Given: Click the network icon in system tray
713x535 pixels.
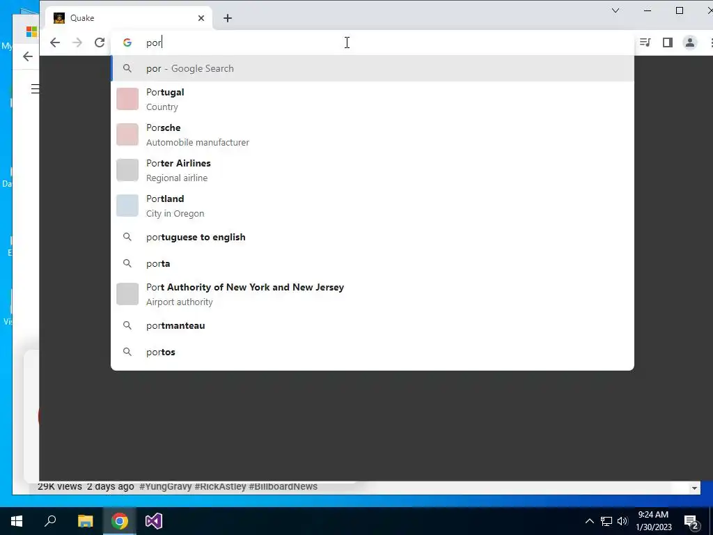Looking at the screenshot, I should coord(606,521).
